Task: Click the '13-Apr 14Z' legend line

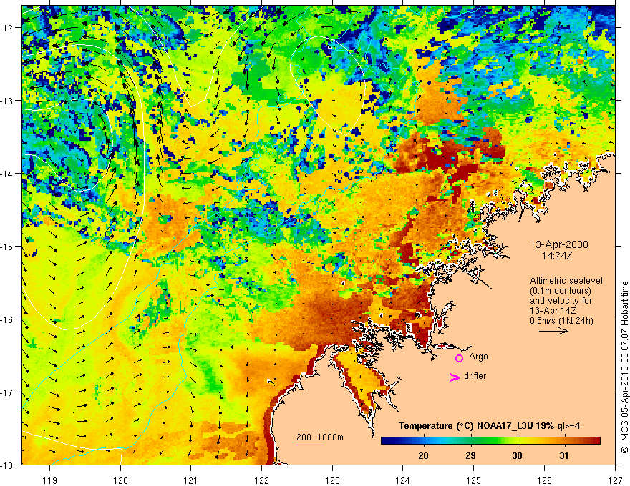Action: 553,311
